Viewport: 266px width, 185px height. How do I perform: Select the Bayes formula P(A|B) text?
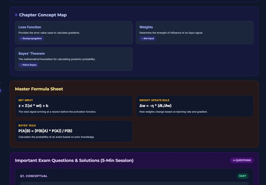45,131
